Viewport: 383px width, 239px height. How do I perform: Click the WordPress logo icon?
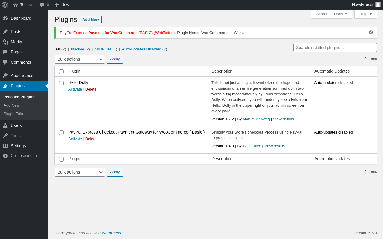tap(5, 5)
